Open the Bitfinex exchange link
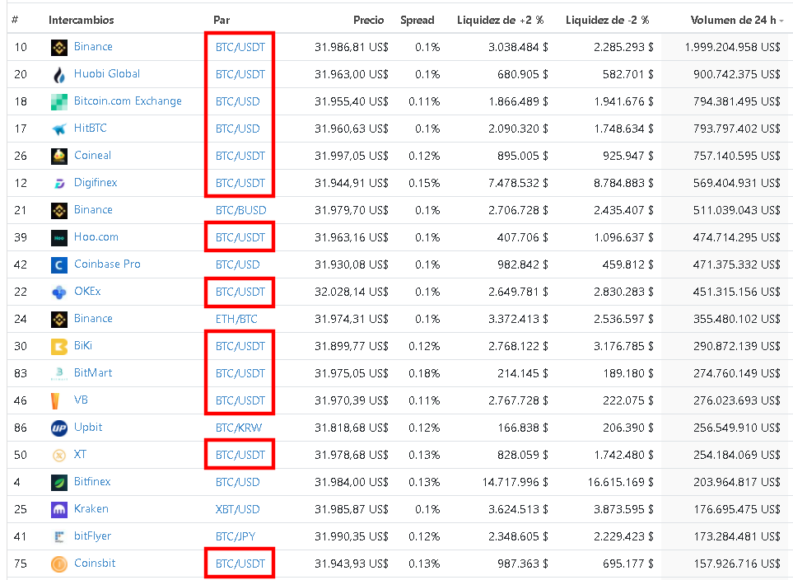 point(92,481)
